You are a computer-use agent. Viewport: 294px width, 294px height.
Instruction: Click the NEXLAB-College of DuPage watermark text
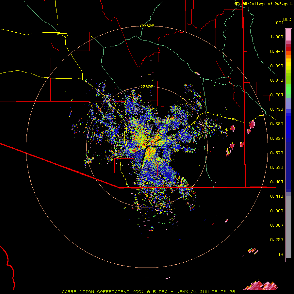263,4
